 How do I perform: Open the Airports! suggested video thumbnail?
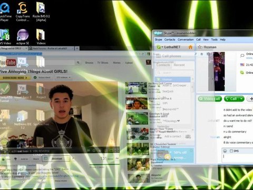coord(139,178)
